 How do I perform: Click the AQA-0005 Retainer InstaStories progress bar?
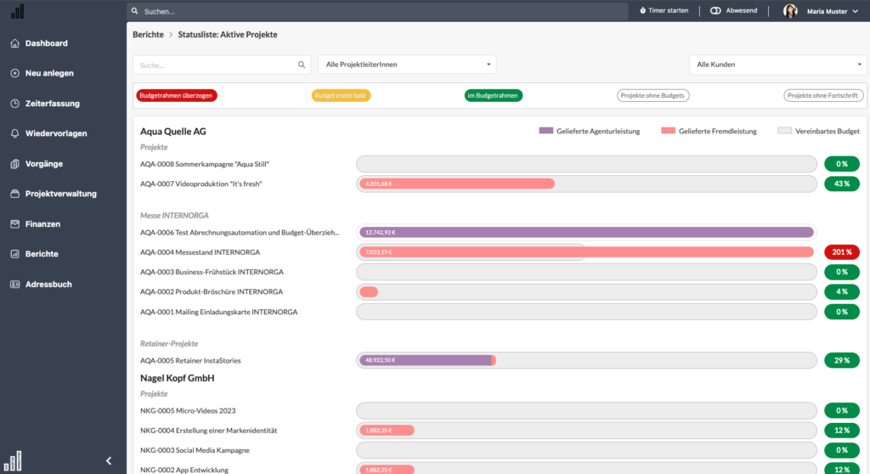click(x=586, y=360)
